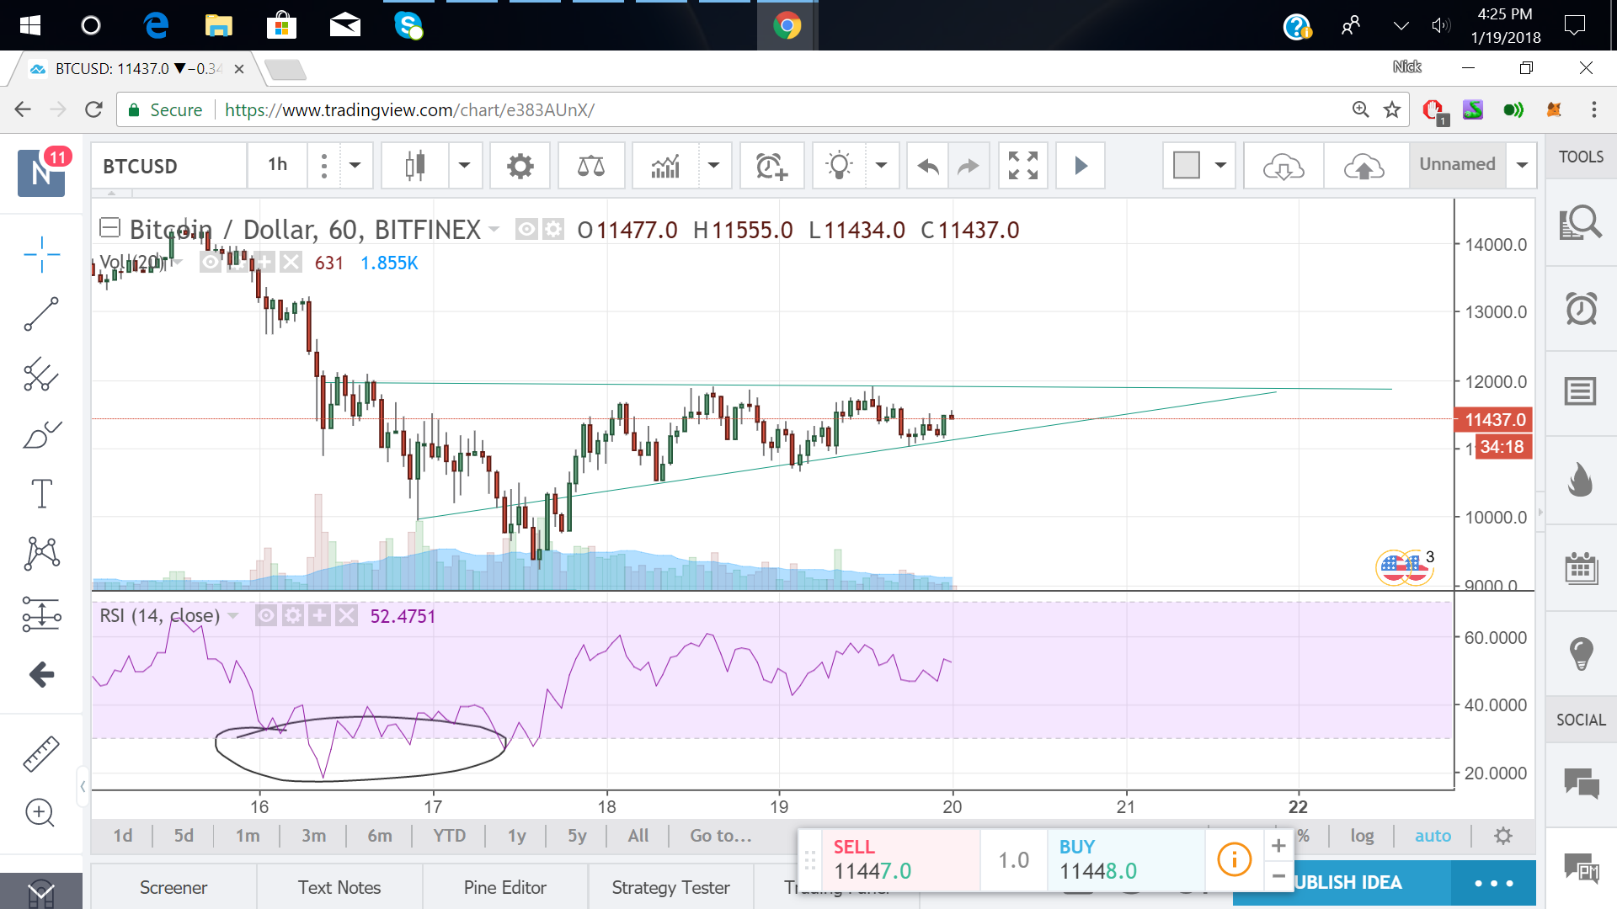The width and height of the screenshot is (1617, 909).
Task: Load chart layout from cloud download icon
Action: coord(1283,166)
